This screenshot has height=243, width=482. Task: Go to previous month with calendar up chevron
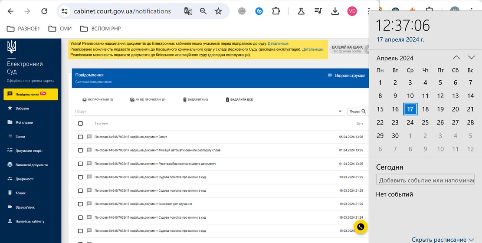(456, 58)
